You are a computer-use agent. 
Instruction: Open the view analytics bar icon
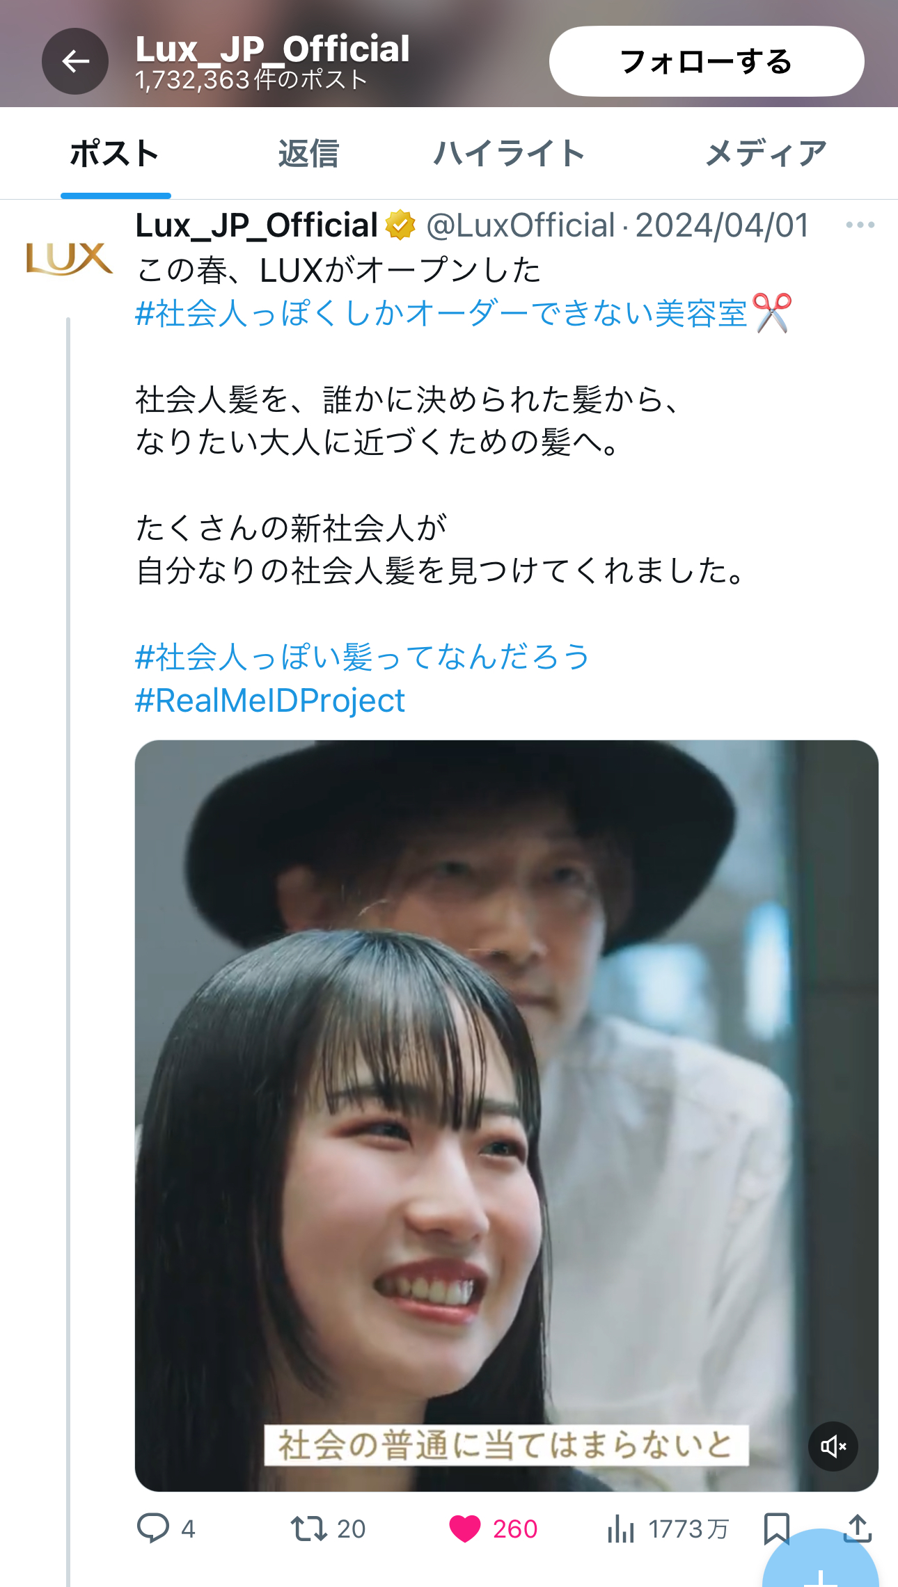click(620, 1529)
